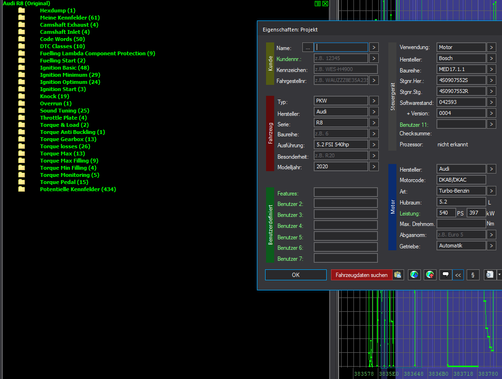Click address 383578 on hex view axis
Viewport: 502px width, 379px height.
point(363,374)
